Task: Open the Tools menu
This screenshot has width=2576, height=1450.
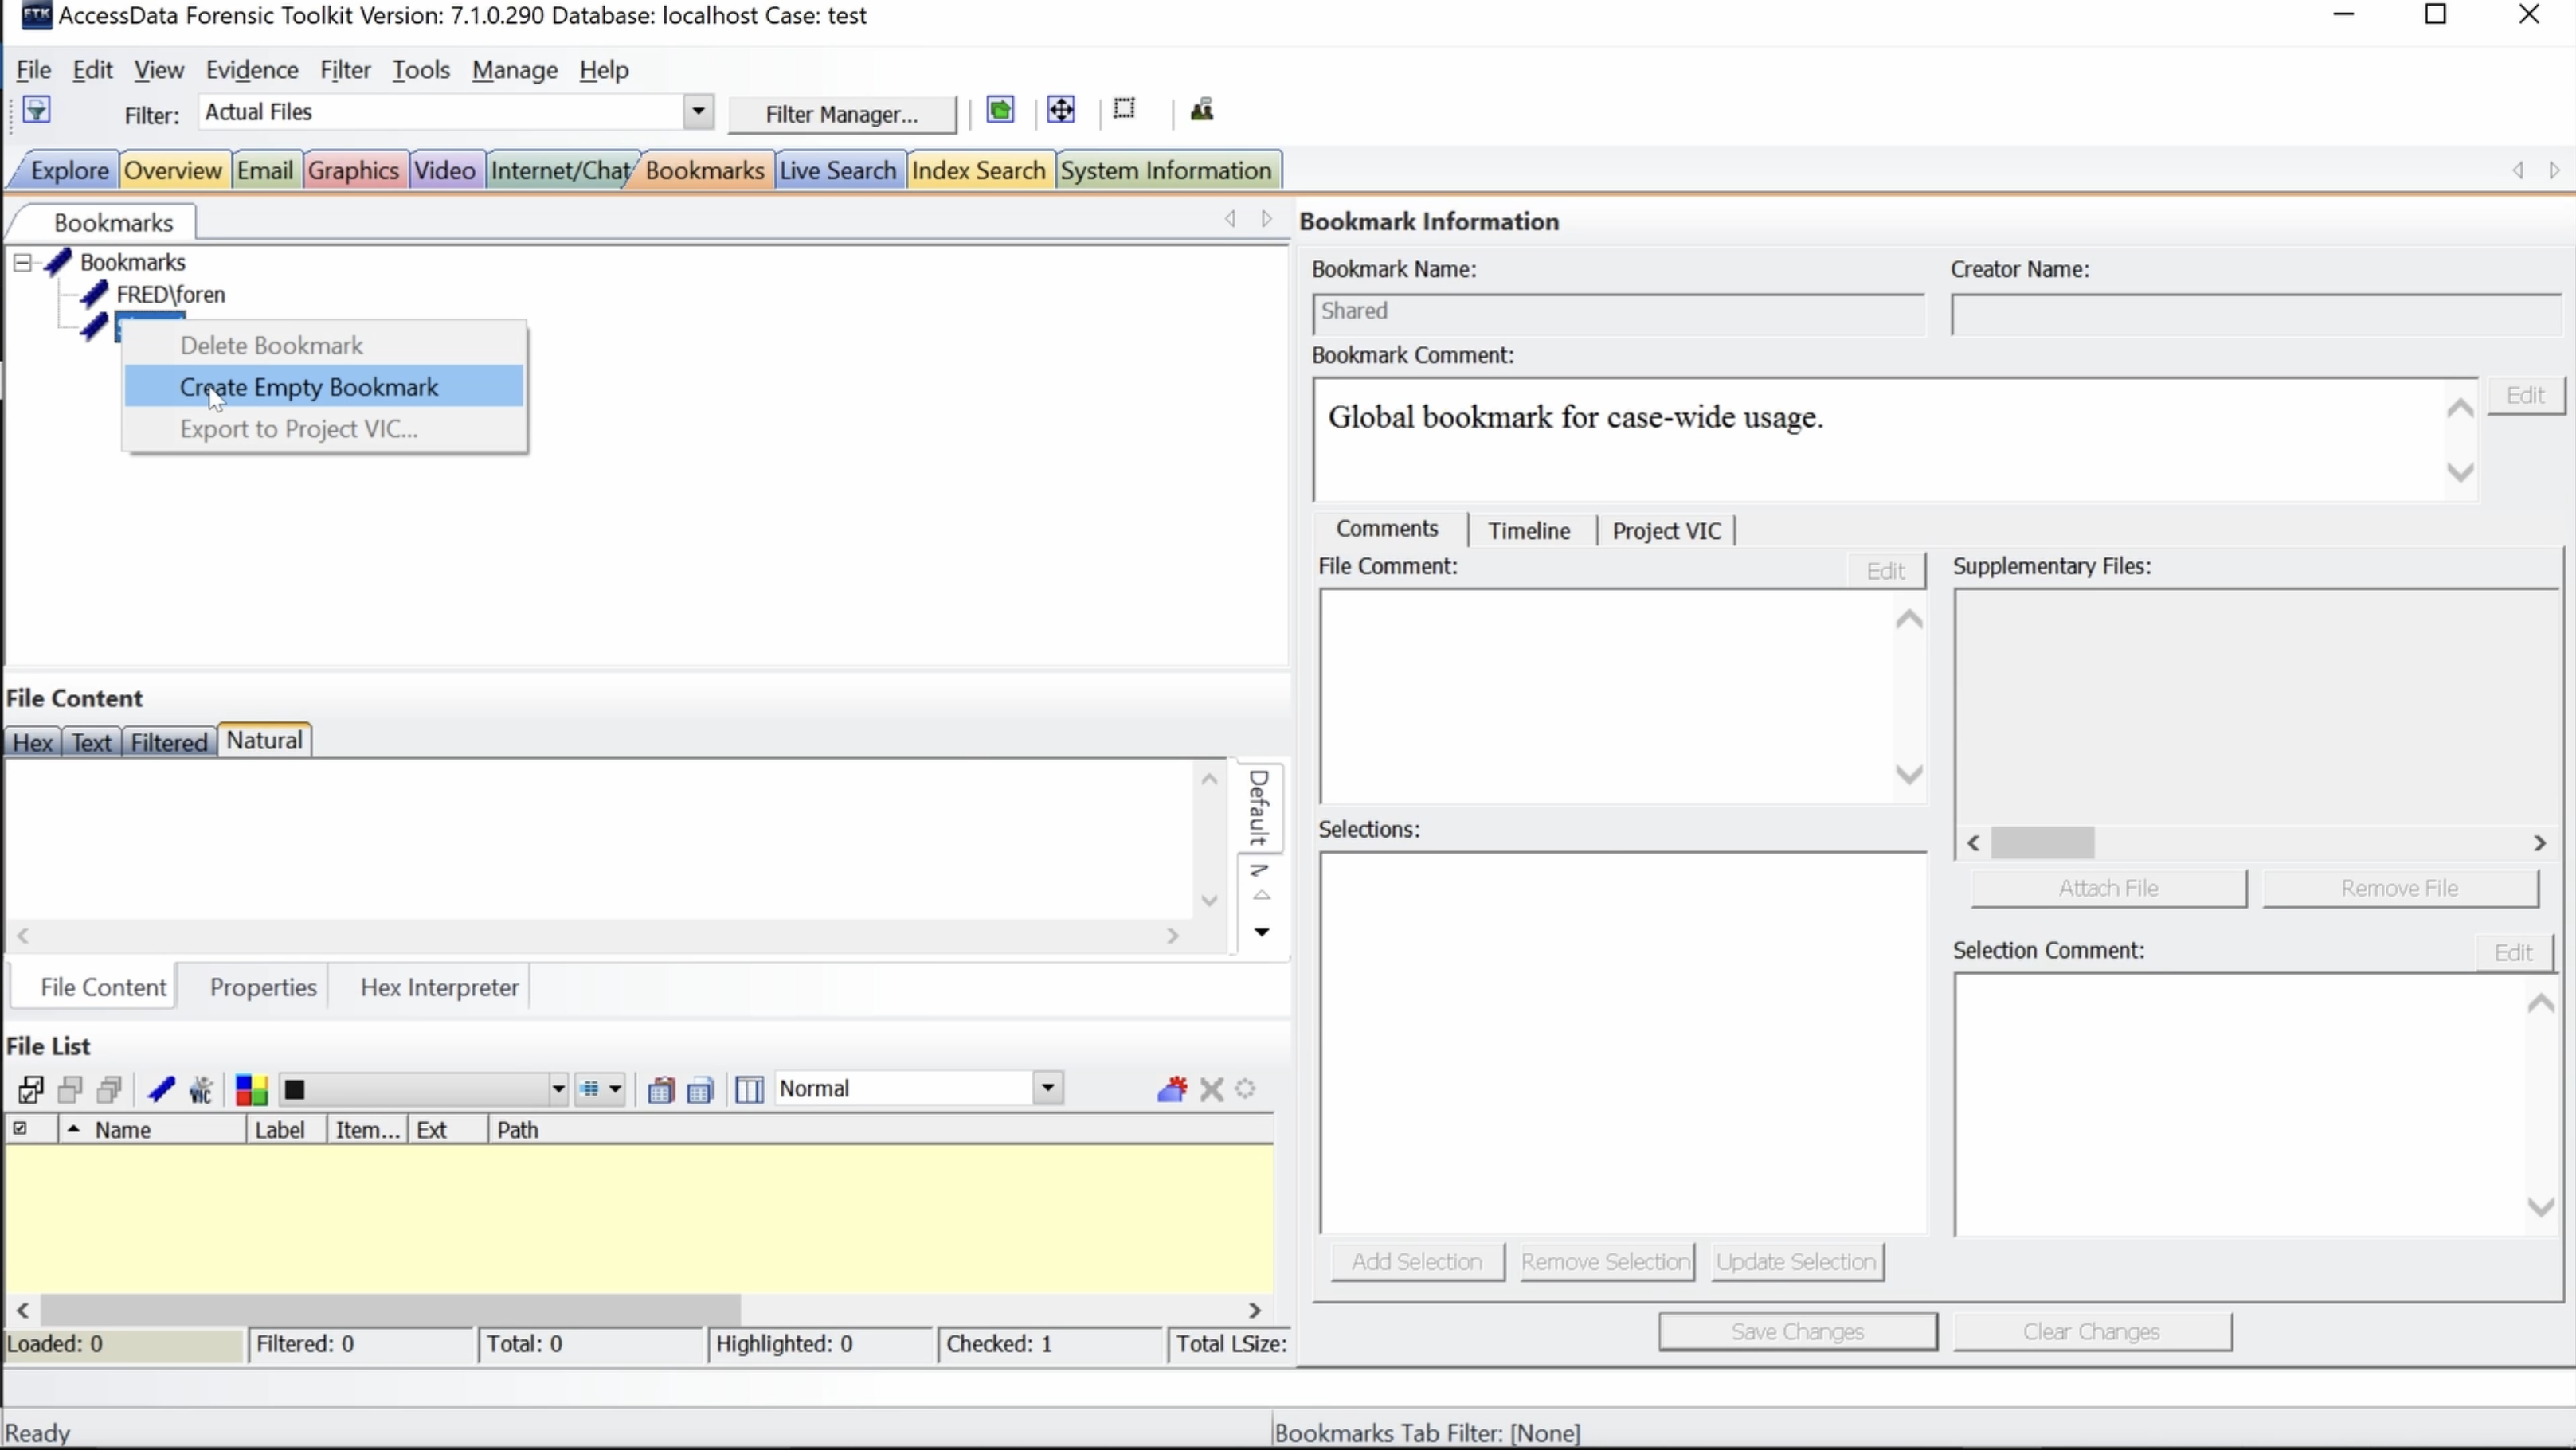Action: point(421,70)
